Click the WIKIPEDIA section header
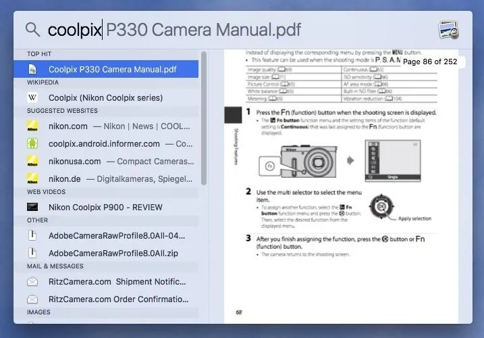Viewport: 484px width, 338px height. 43,82
